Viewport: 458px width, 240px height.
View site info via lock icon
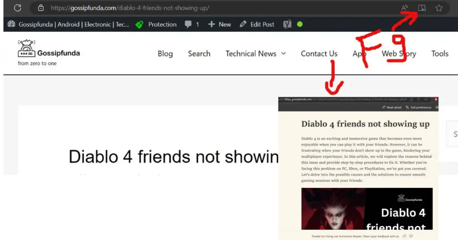41,8
